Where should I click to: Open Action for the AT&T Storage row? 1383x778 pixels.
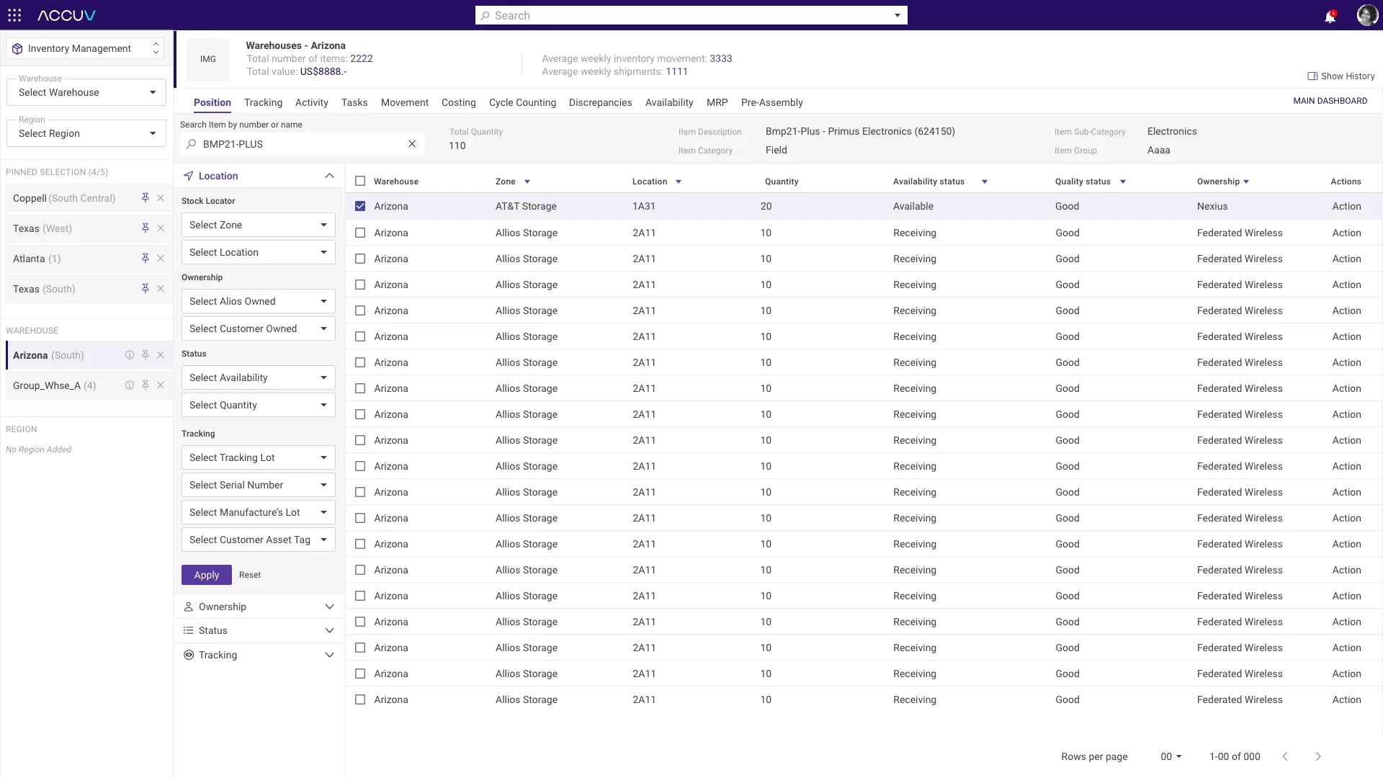[x=1346, y=206]
